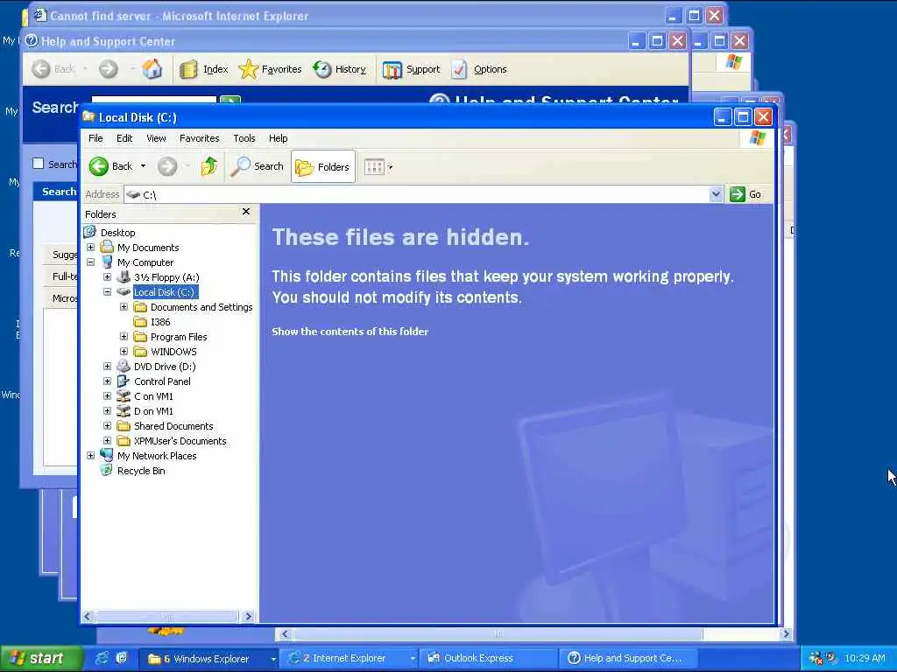
Task: Open the Internet Explorer taskbar group
Action: (350, 658)
